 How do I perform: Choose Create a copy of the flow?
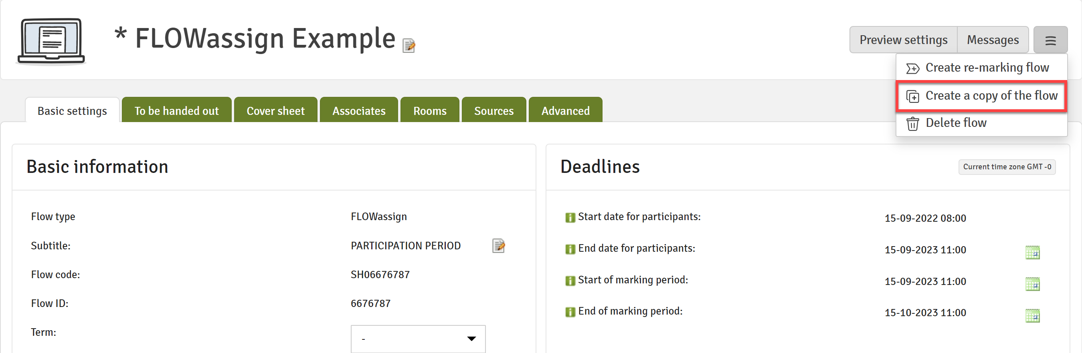tap(981, 96)
